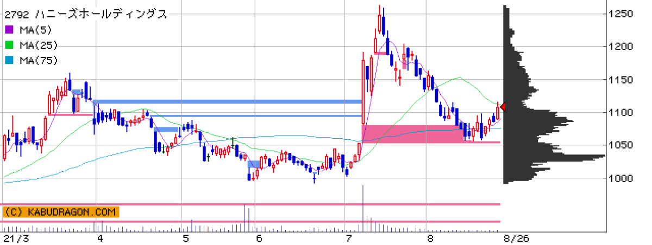Click the purple MA(5) legend swatch
Viewport: 652px width, 245px height.
pos(9,30)
